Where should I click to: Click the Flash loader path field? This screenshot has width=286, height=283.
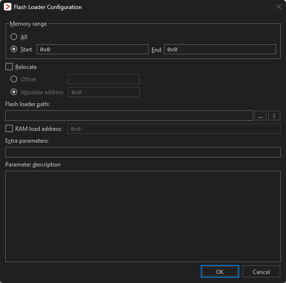[x=129, y=116]
